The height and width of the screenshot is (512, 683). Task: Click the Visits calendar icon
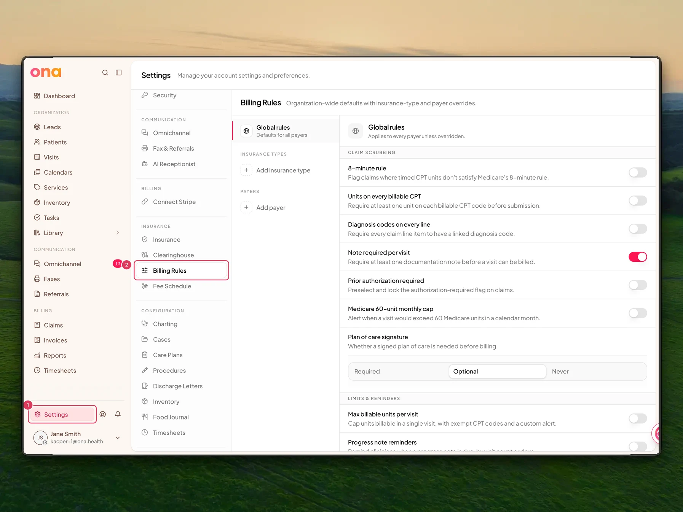pyautogui.click(x=37, y=157)
